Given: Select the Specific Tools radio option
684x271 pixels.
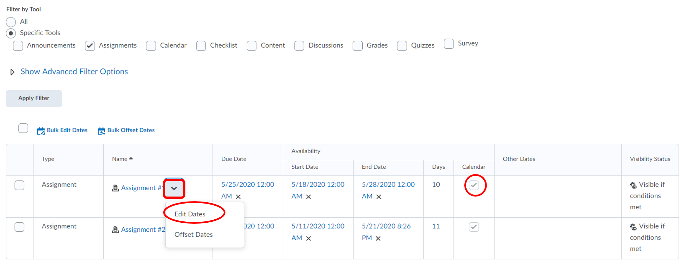Looking at the screenshot, I should [11, 33].
